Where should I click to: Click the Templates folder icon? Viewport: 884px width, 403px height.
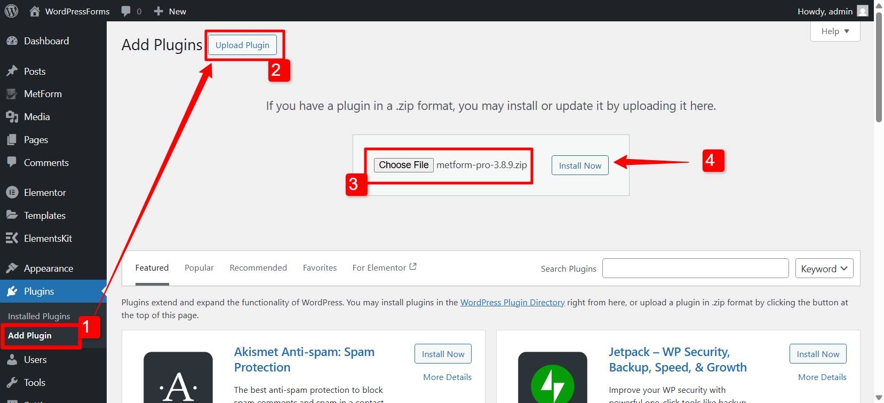pyautogui.click(x=12, y=215)
